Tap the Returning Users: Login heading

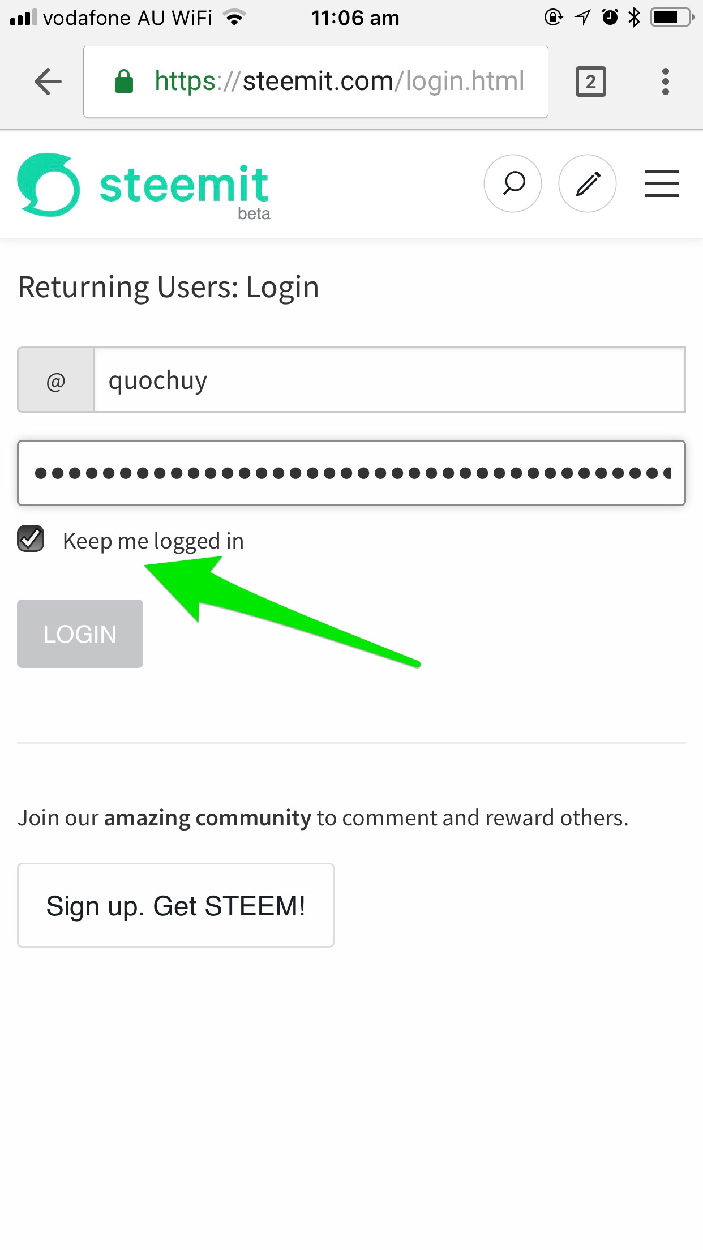169,287
